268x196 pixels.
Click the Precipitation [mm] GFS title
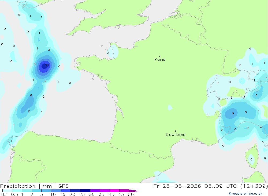(x=34, y=186)
